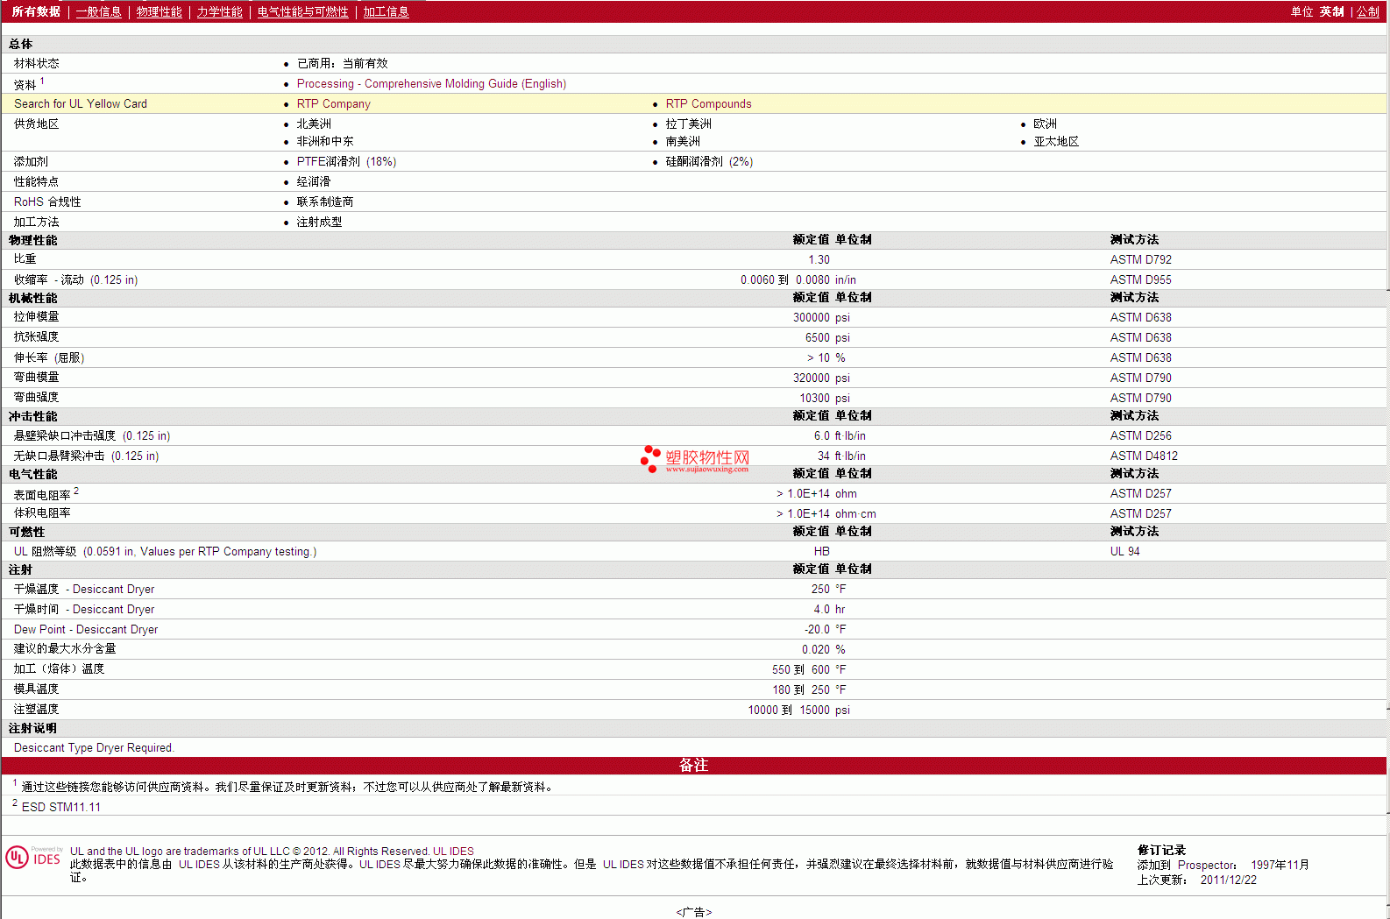This screenshot has height=919, width=1390.
Task: Click the 硅酮润滑剂 (2%) additive entry
Action: click(709, 162)
